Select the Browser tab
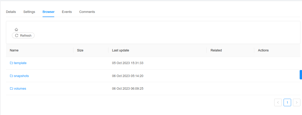This screenshot has width=302, height=115. 49,12
